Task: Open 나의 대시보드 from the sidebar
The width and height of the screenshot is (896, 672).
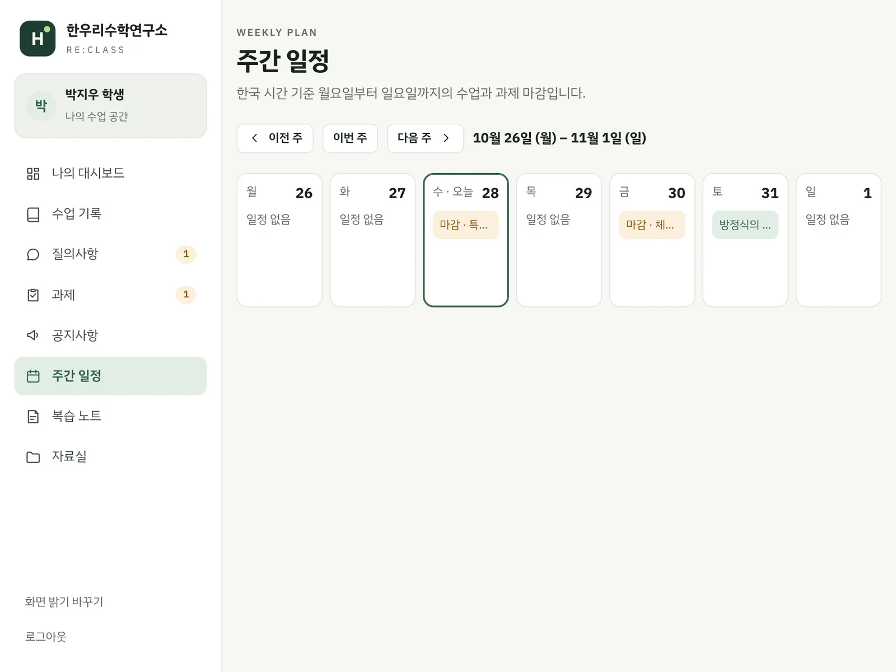Action: click(x=110, y=174)
